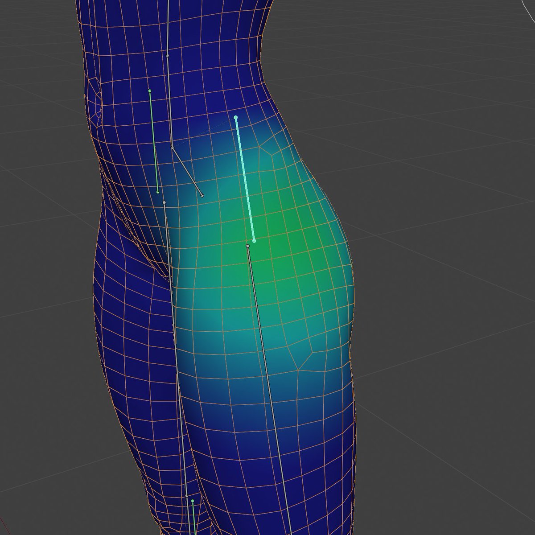The image size is (535, 535).
Task: Select the green bone on the left hip
Action: pyautogui.click(x=154, y=142)
